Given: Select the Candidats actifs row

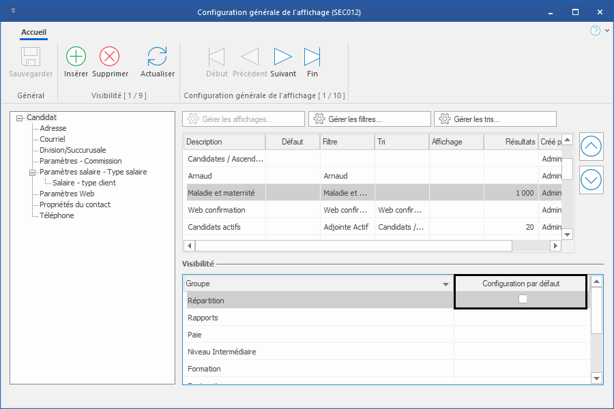Looking at the screenshot, I should (214, 227).
